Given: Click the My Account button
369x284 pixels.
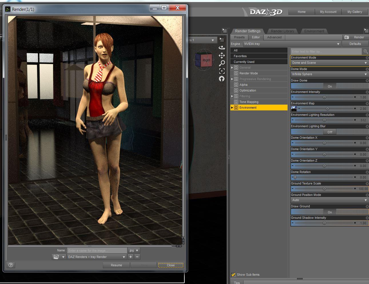Looking at the screenshot, I should coord(328,12).
